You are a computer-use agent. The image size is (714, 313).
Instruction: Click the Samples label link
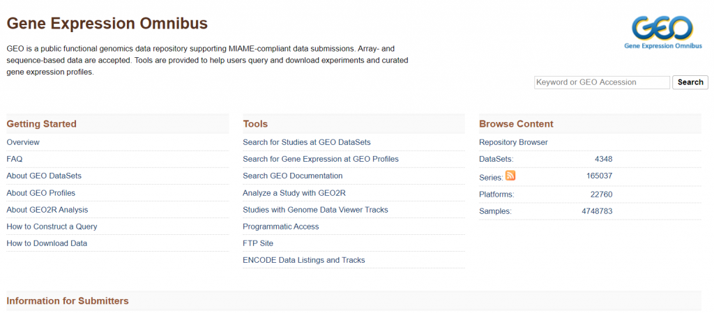tap(495, 211)
